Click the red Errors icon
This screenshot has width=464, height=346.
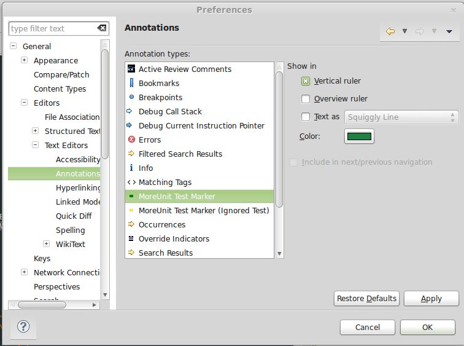[131, 140]
